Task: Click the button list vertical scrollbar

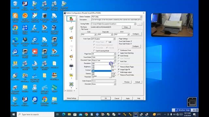Action: pyautogui.click(x=76, y=53)
